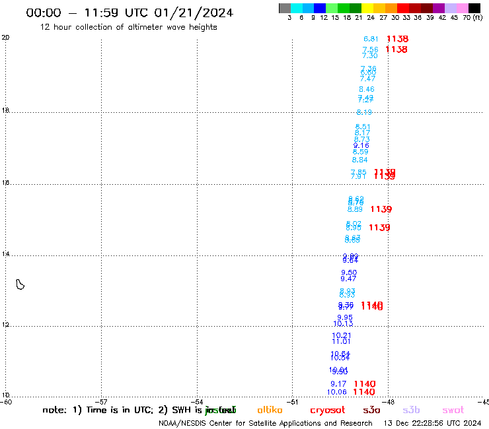Click the wave height value 6.81
Screen dimensions: 489x429
click(x=371, y=39)
